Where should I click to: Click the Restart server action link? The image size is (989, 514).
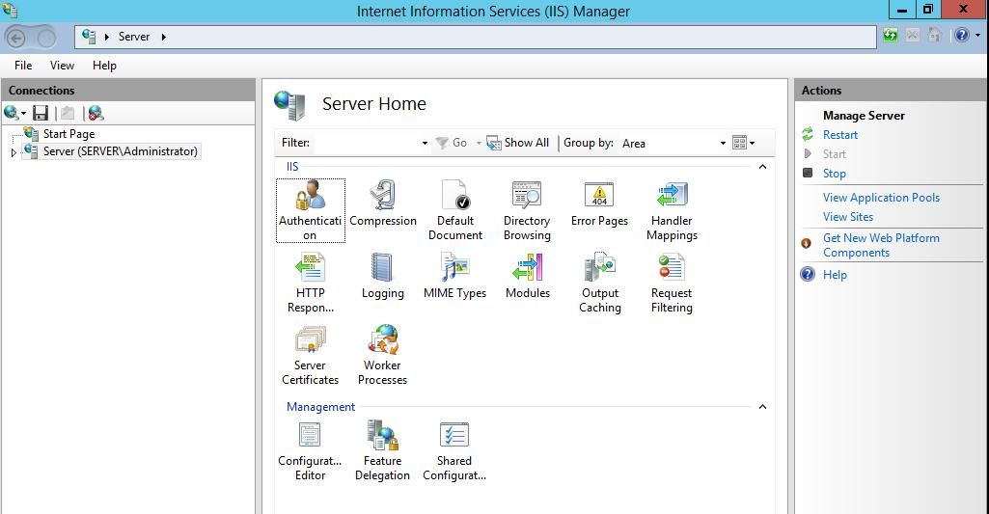click(840, 135)
